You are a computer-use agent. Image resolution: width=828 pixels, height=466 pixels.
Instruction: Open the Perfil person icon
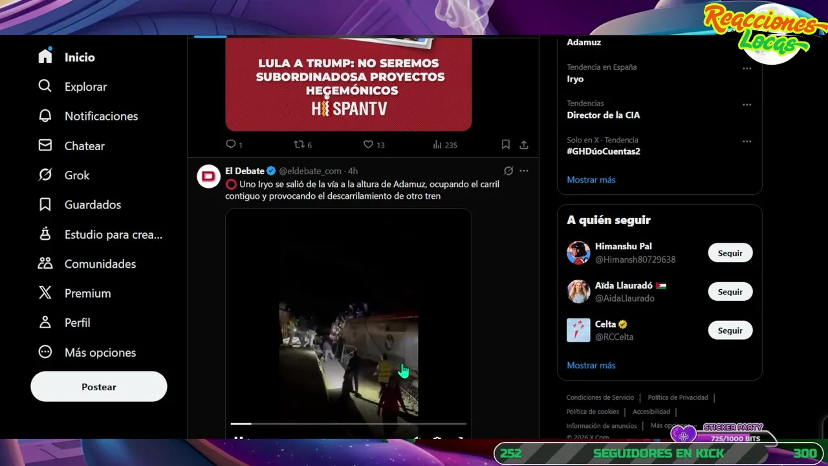point(45,322)
